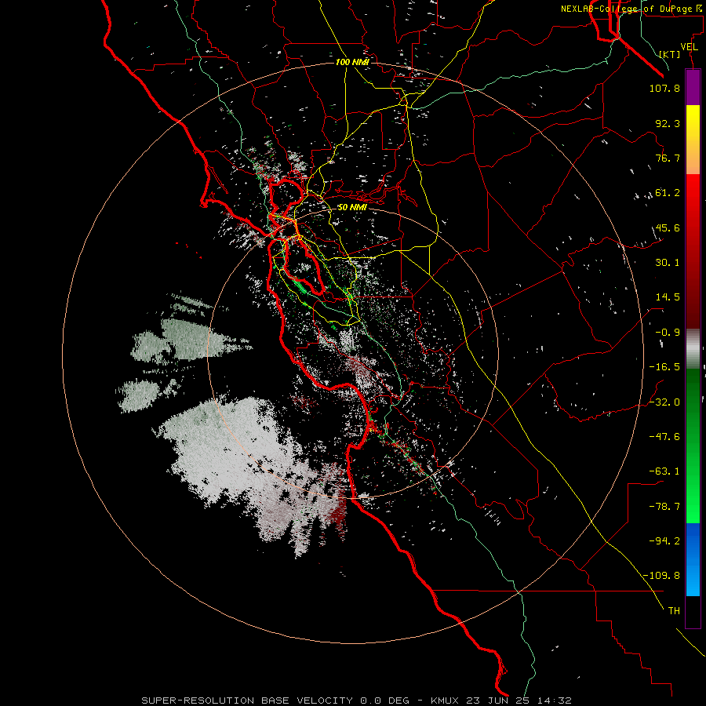Select the -47.6 legend value
Viewport: 706px width, 706px height.
[664, 437]
